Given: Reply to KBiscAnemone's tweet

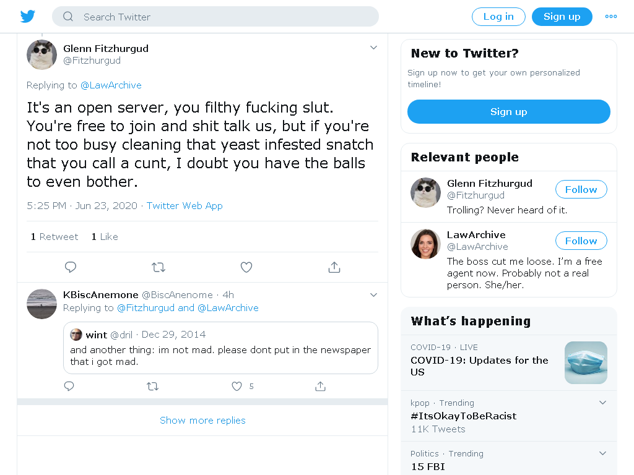Looking at the screenshot, I should click(69, 387).
